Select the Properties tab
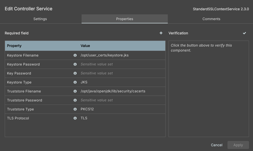The width and height of the screenshot is (253, 151). tap(125, 19)
